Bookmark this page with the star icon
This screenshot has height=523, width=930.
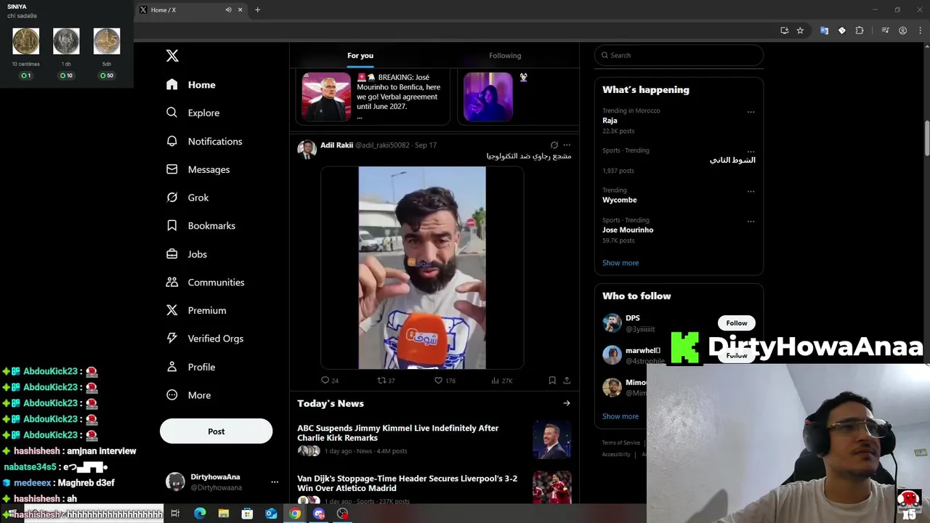point(800,31)
